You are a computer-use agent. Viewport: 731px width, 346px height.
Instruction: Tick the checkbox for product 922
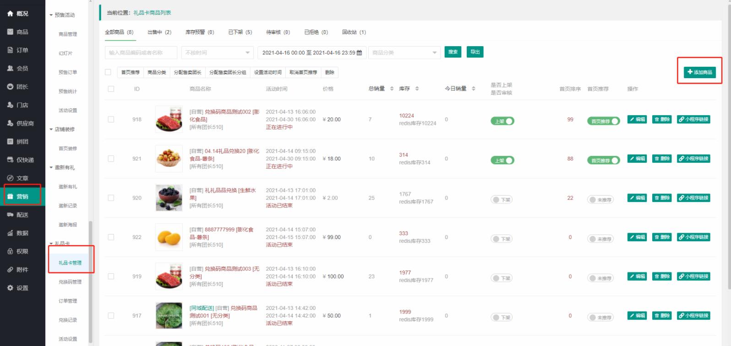[x=111, y=237]
